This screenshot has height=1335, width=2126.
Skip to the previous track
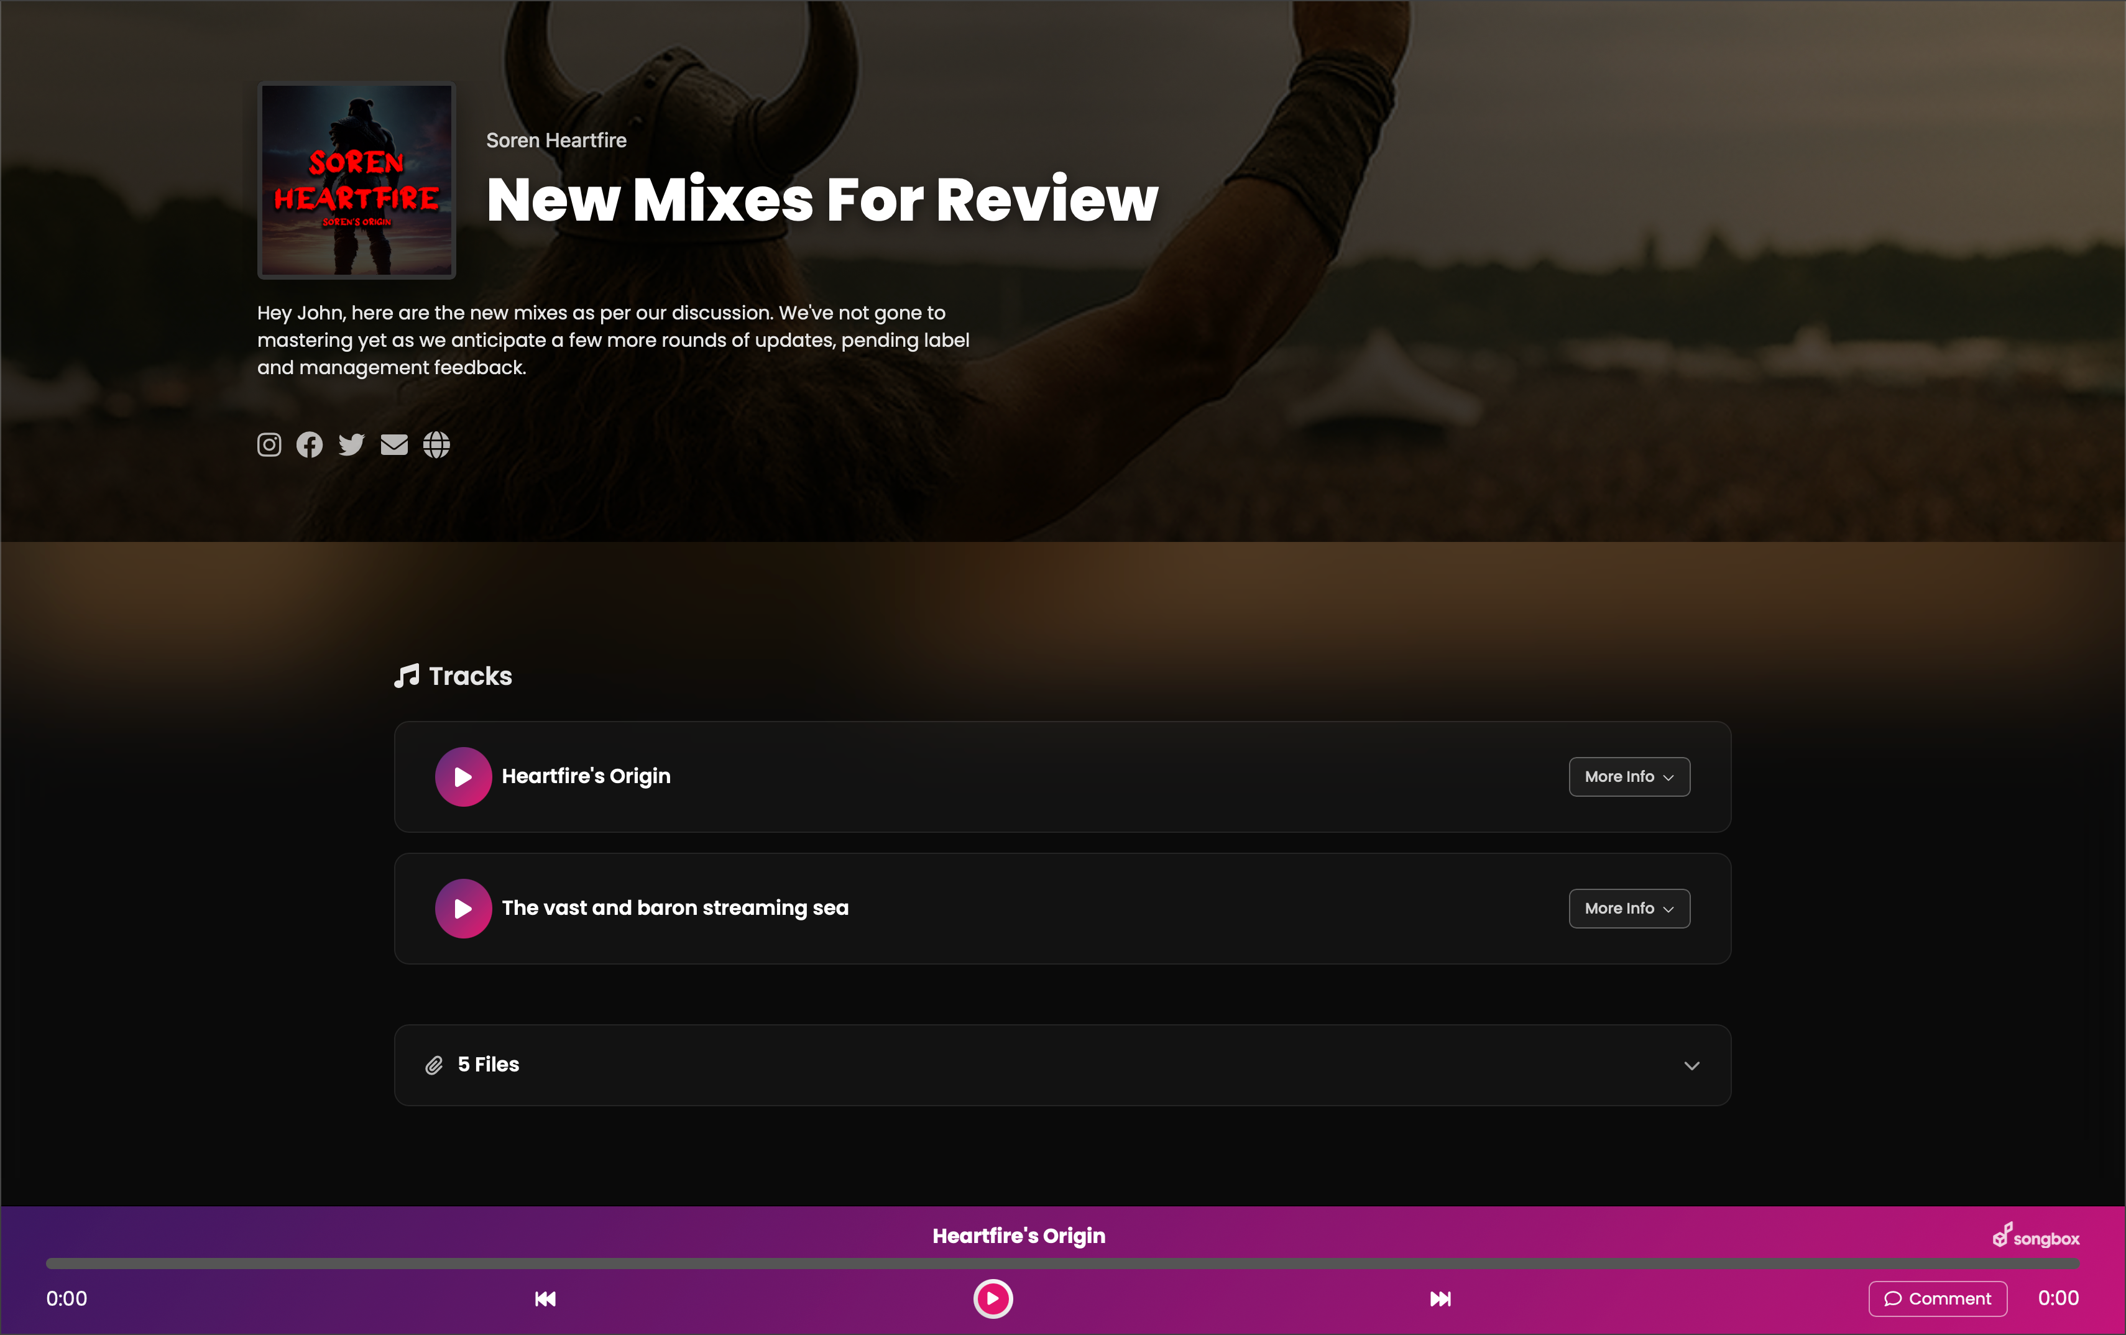(x=545, y=1298)
